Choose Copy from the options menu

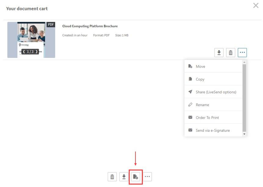click(x=213, y=79)
